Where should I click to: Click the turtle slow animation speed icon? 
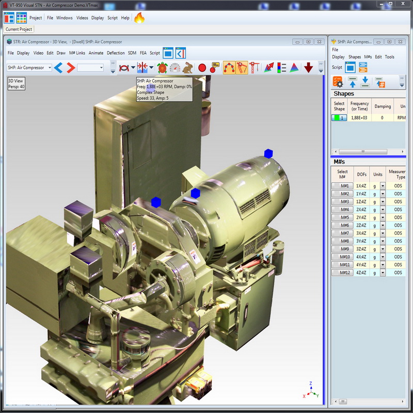(x=162, y=68)
